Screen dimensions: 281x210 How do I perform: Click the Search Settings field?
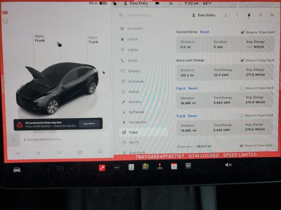(139, 15)
